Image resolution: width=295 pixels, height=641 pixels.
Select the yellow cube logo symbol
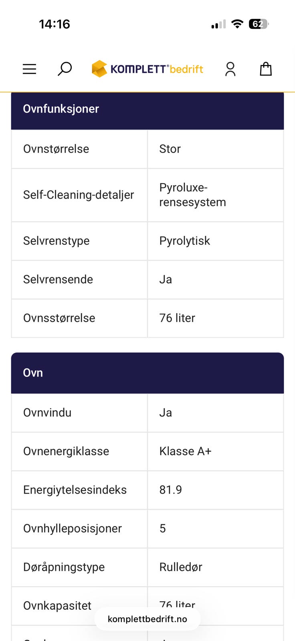99,68
